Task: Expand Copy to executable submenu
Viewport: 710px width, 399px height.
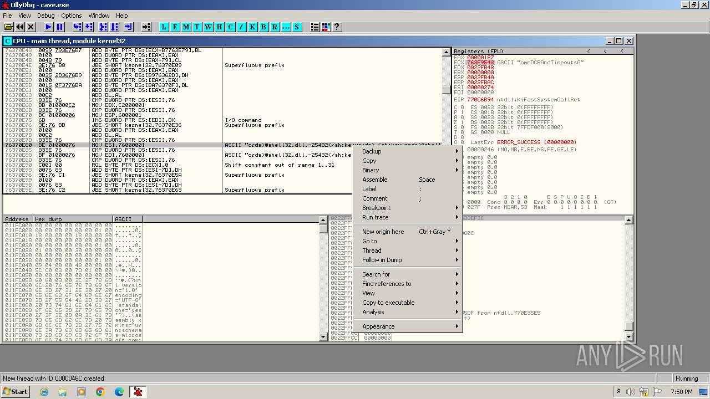Action: (408, 303)
